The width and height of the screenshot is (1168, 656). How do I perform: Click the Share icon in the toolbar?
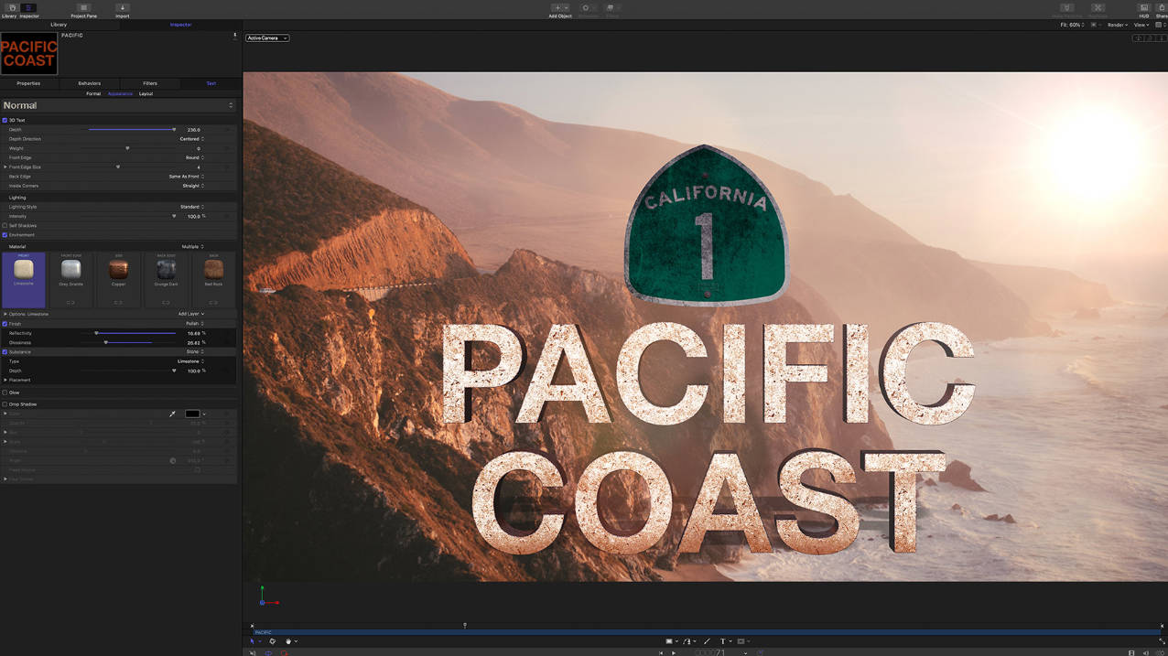[1161, 8]
